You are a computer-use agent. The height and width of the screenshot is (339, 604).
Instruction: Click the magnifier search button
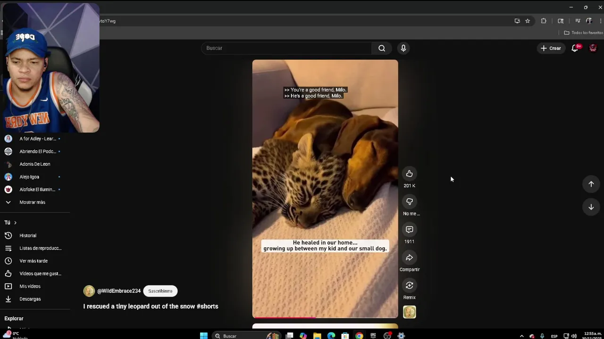(x=382, y=48)
